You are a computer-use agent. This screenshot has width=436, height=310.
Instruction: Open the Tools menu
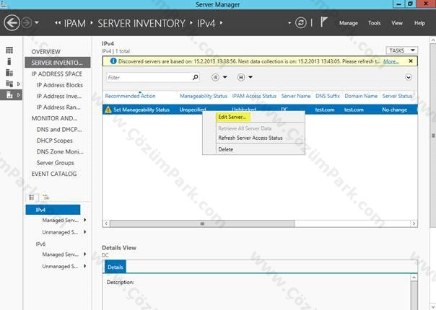point(374,23)
